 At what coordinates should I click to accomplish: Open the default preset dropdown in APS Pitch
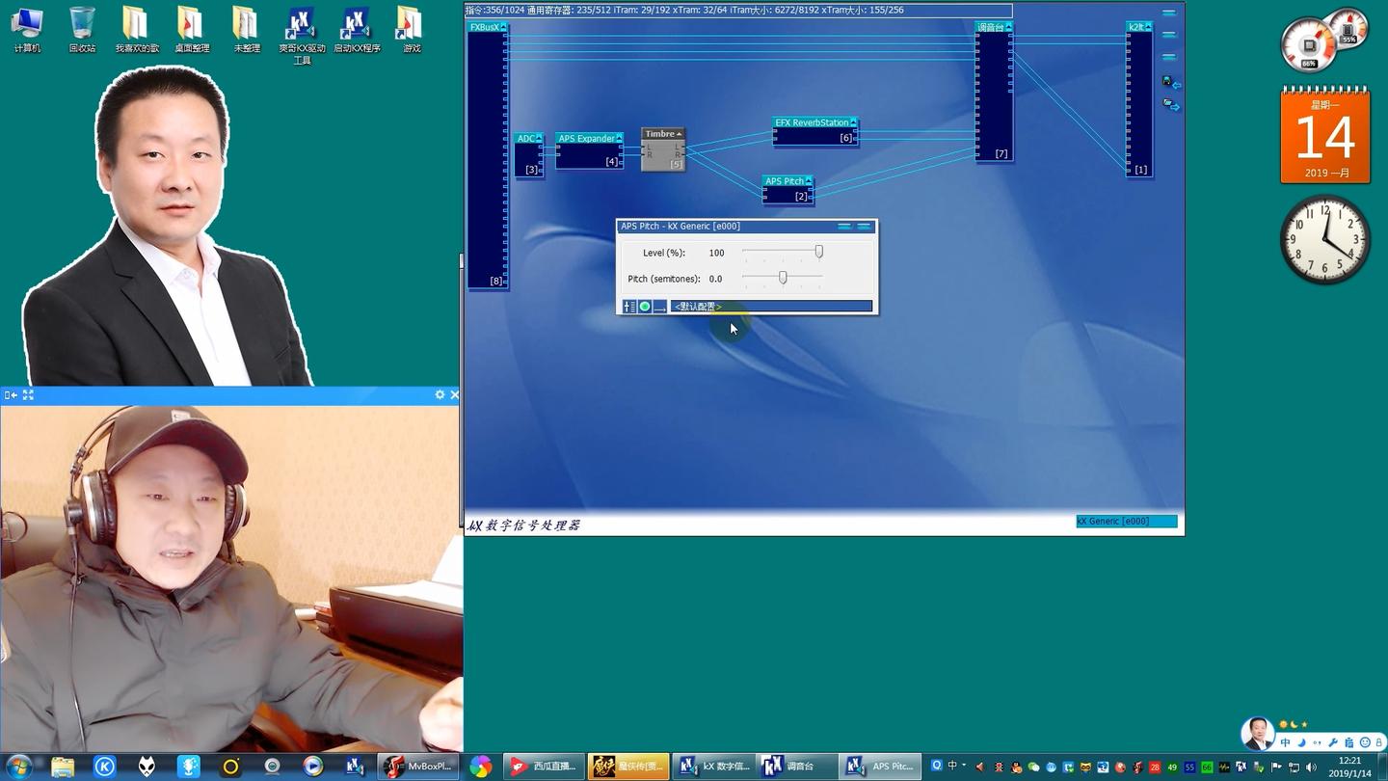point(771,307)
